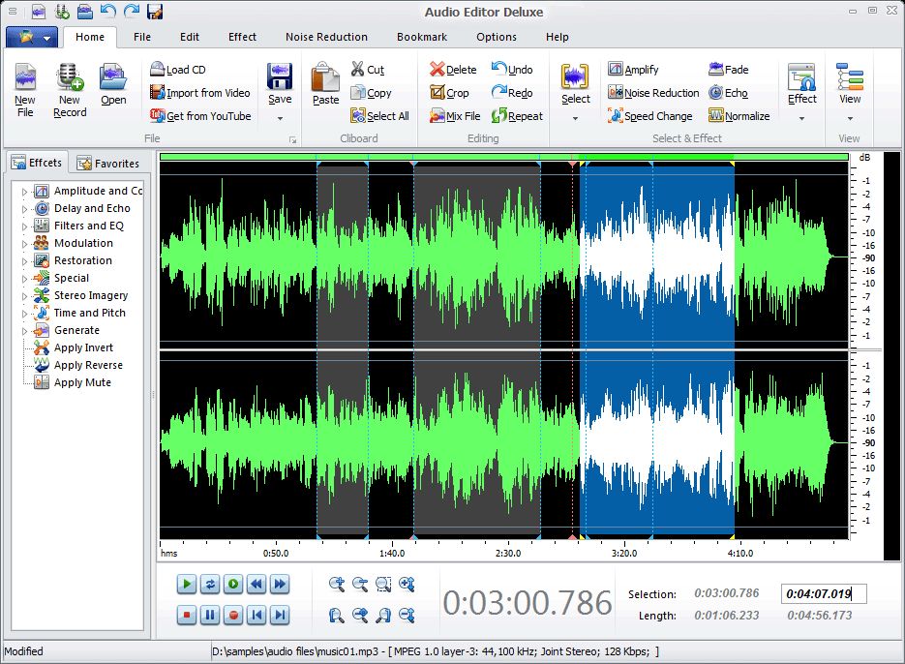
Task: Redo the last action
Action: click(512, 93)
